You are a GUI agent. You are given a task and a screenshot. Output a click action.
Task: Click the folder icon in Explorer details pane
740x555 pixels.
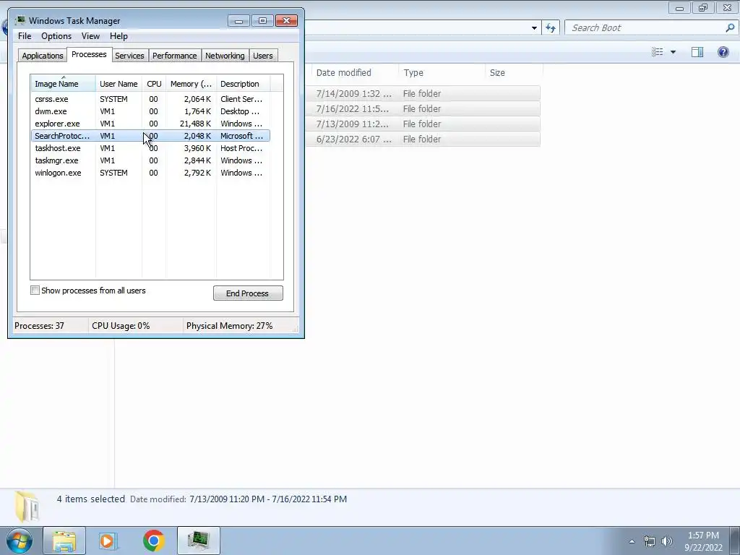click(27, 507)
